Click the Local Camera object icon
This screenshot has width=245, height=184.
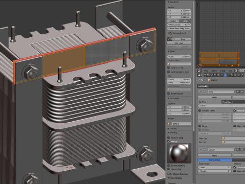(169, 89)
